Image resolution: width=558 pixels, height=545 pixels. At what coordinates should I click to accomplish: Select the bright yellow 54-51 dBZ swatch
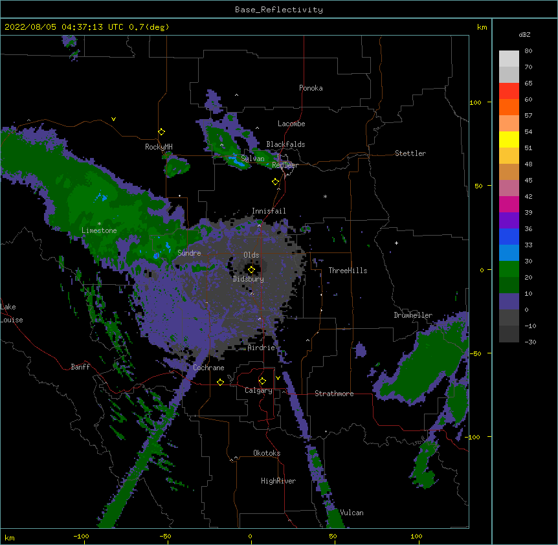tap(509, 139)
